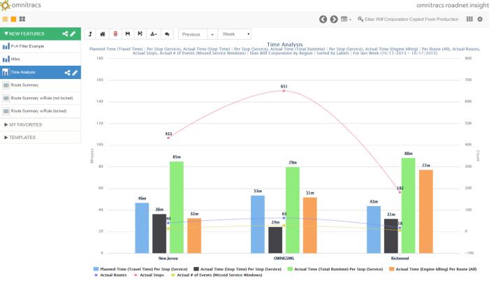Delete the report using the red trash icon
Viewport: 489px width, 281px height.
click(x=115, y=34)
